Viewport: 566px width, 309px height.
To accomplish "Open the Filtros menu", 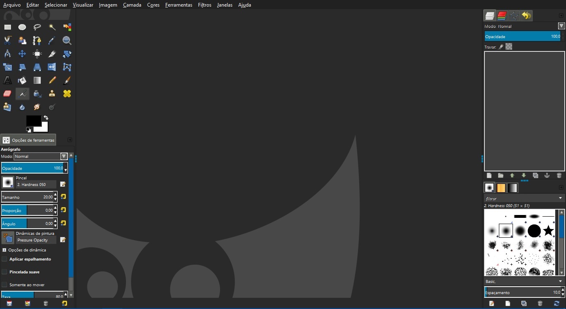I will point(205,5).
